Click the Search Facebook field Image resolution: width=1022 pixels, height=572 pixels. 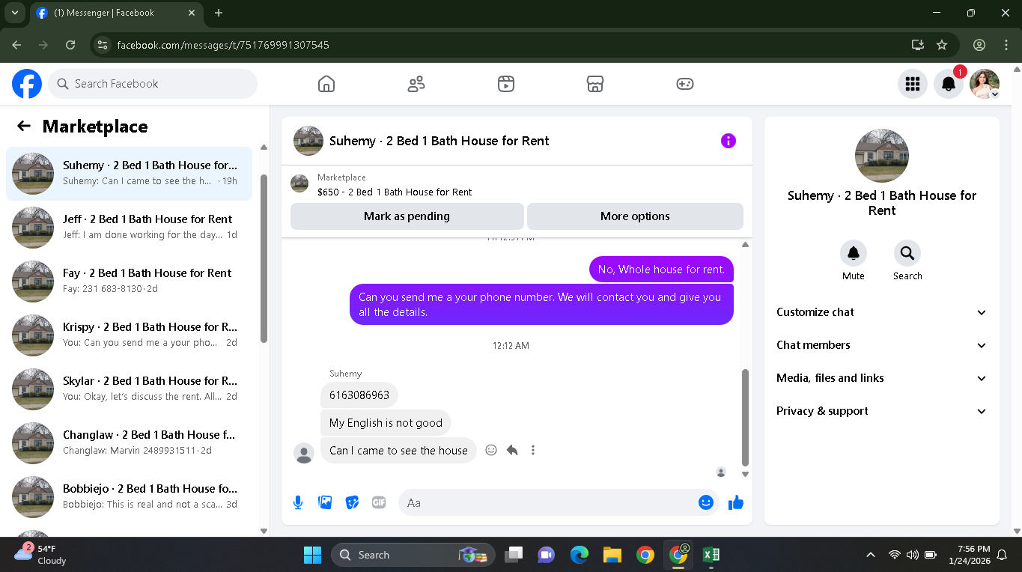click(153, 84)
